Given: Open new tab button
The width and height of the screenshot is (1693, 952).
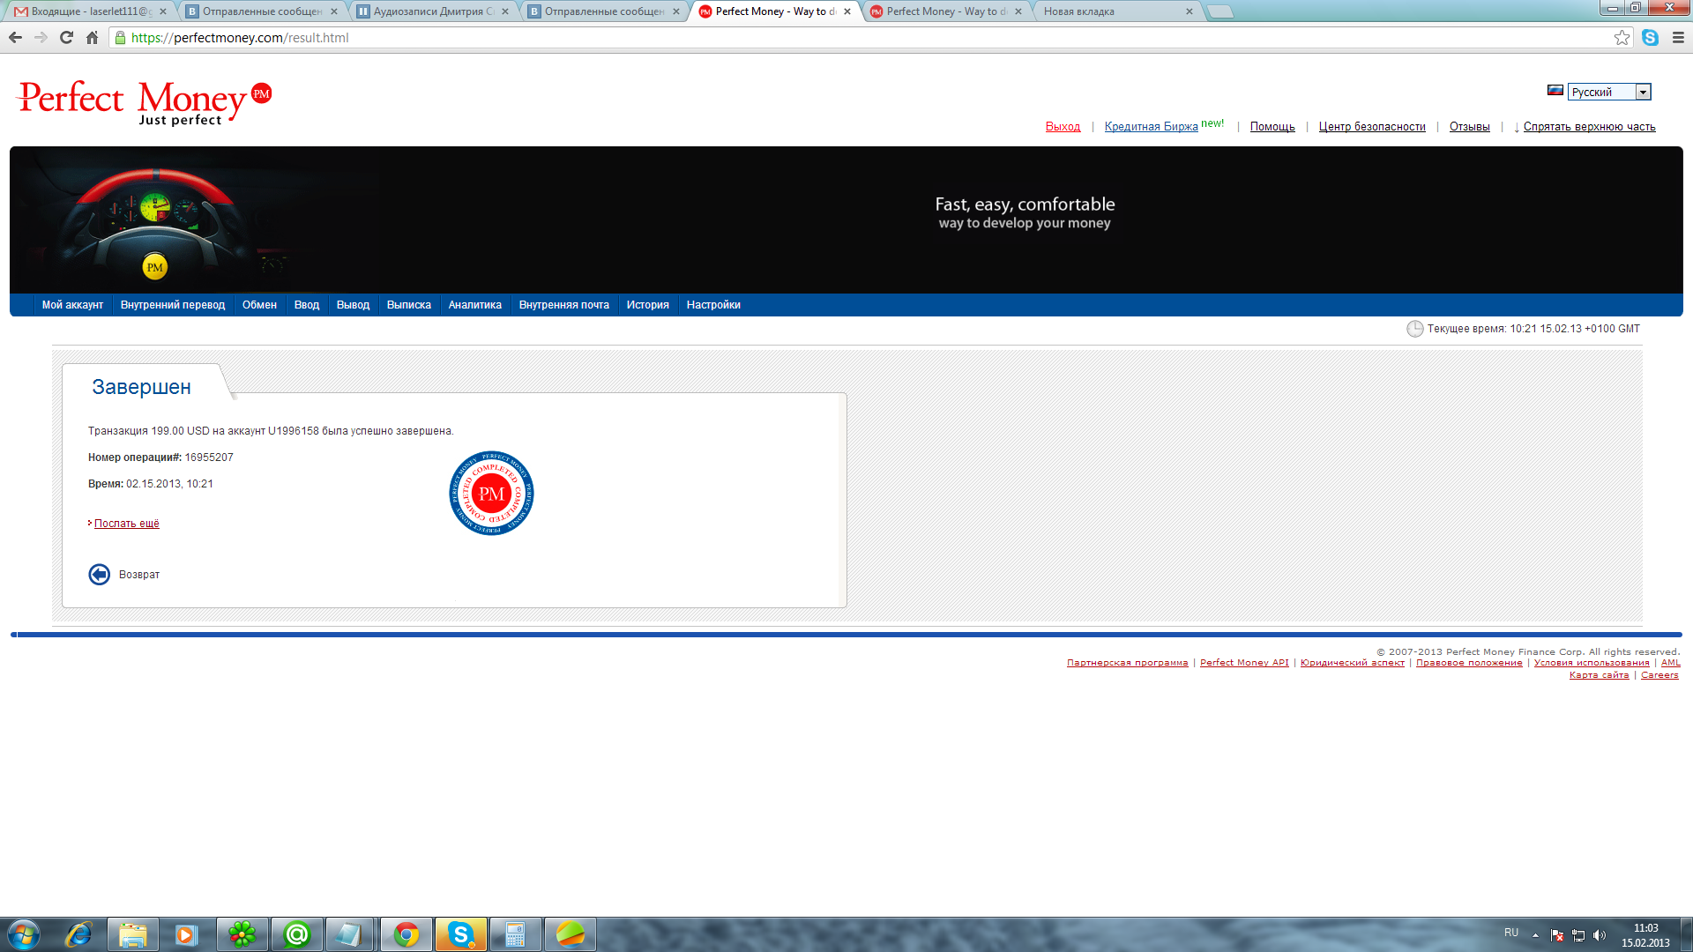Looking at the screenshot, I should (x=1220, y=11).
